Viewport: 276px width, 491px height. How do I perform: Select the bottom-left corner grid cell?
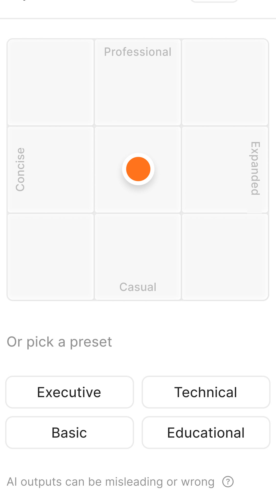51,256
